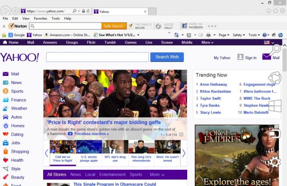The width and height of the screenshot is (287, 186).
Task: Click the browser back arrow button
Action: tap(6, 10)
